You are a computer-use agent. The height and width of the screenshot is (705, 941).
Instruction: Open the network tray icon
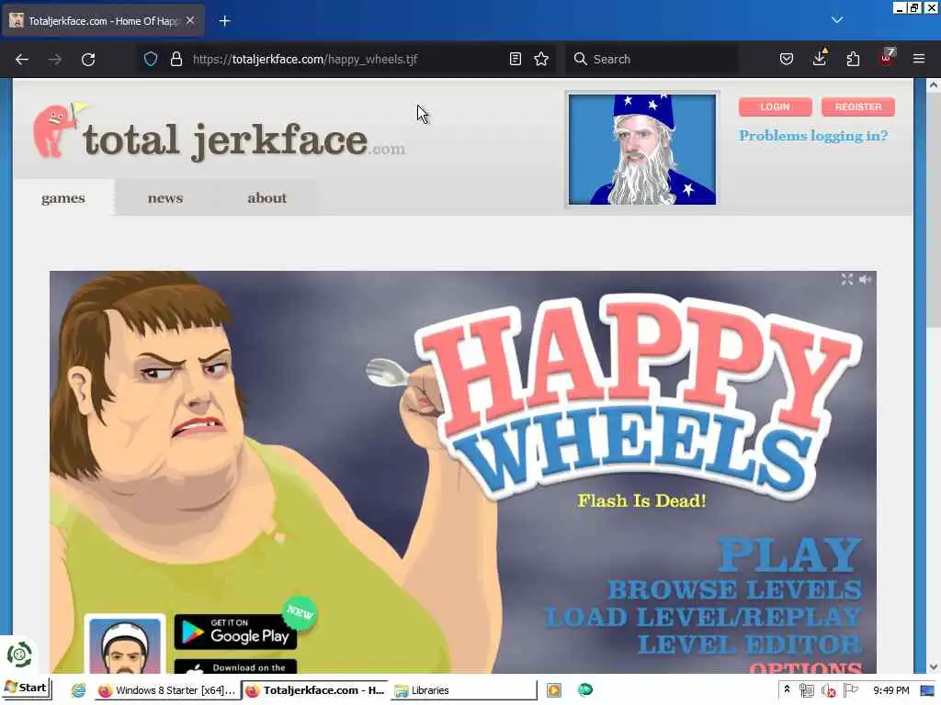pyautogui.click(x=806, y=690)
